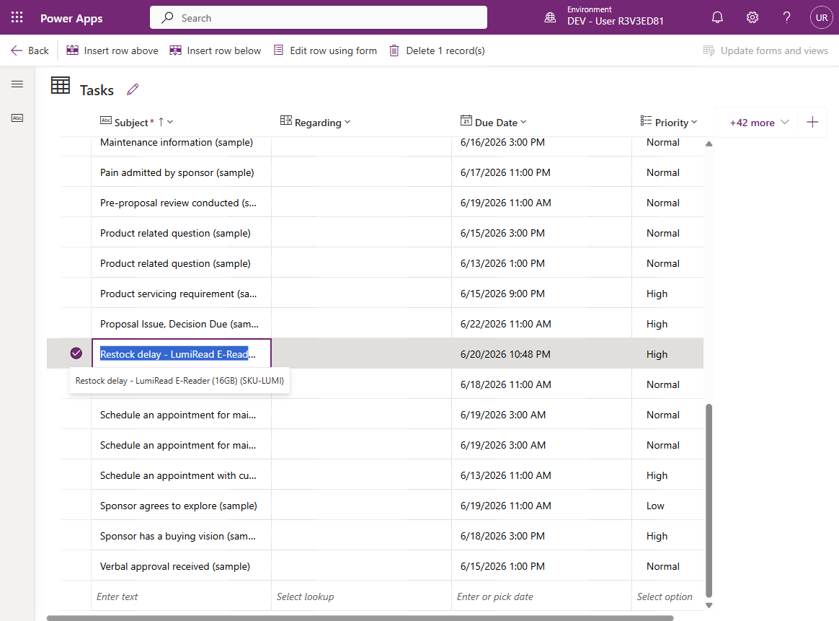839x621 pixels.
Task: Select Proposal Issue, Decision Due cell
Action: click(182, 323)
